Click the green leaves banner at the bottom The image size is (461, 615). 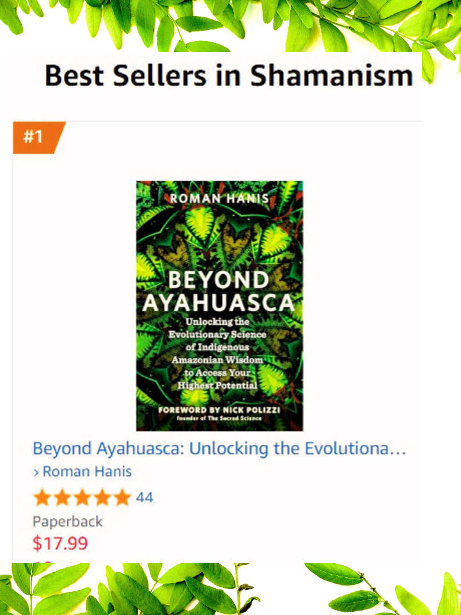(230, 589)
